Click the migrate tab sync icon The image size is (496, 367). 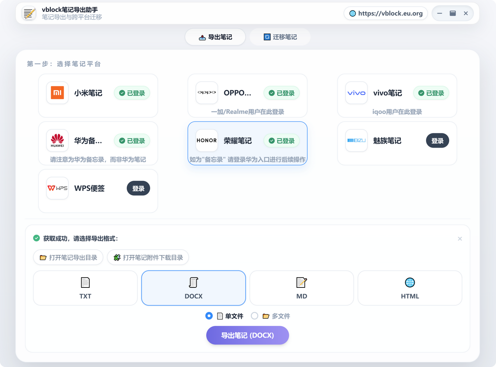click(267, 37)
